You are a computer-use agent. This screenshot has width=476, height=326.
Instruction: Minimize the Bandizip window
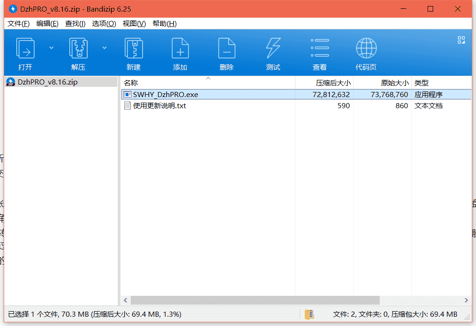[403, 9]
